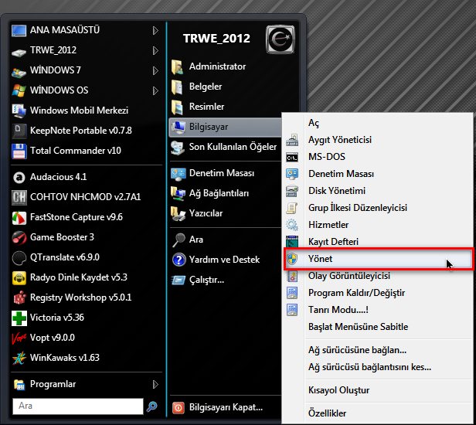Expand TRWE_2012 submenu arrow
The height and width of the screenshot is (425, 476).
pos(155,50)
